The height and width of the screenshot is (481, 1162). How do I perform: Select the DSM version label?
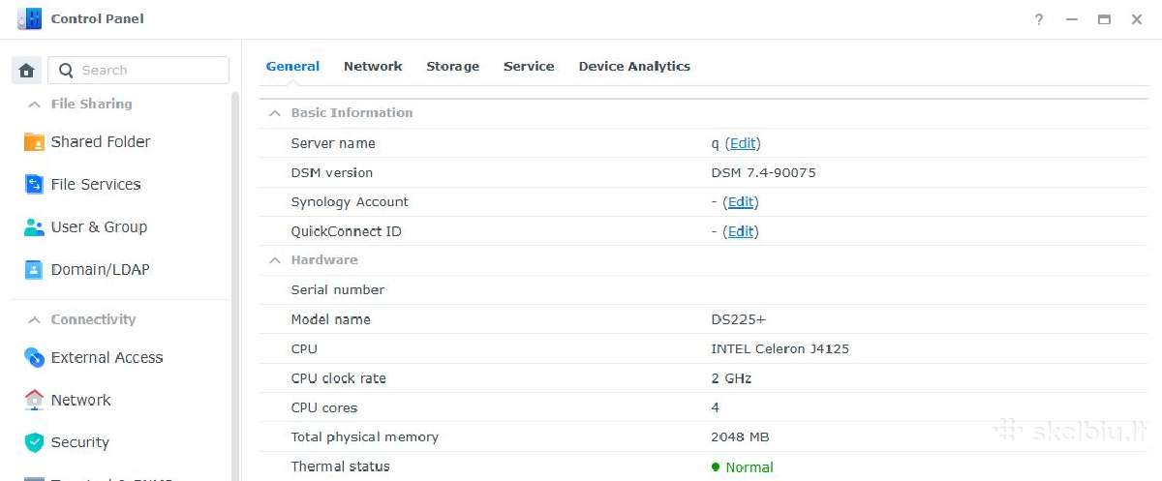click(331, 173)
